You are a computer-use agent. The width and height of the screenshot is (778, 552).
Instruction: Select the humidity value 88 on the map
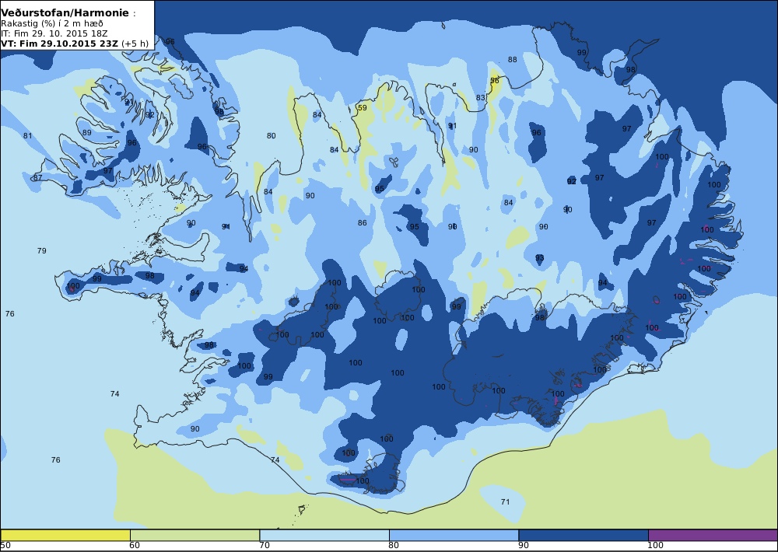[x=513, y=60]
